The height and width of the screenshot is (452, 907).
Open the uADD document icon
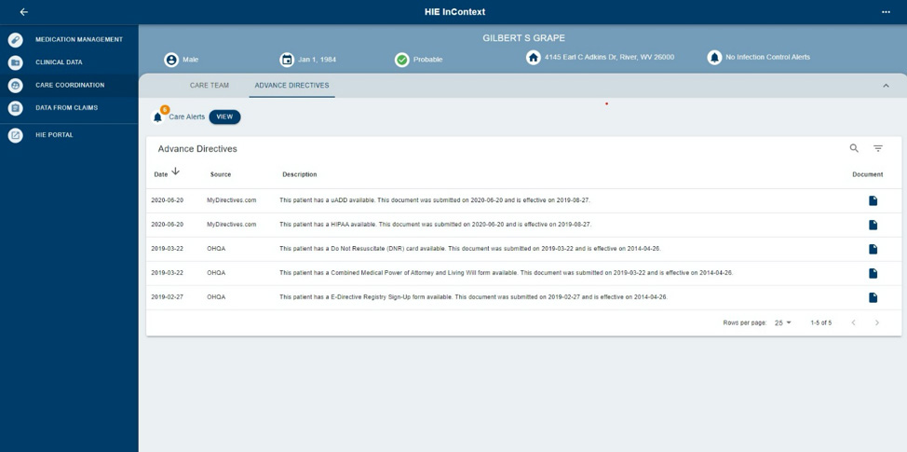point(873,200)
